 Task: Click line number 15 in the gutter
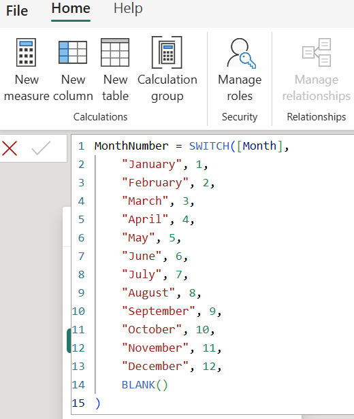[x=78, y=403]
